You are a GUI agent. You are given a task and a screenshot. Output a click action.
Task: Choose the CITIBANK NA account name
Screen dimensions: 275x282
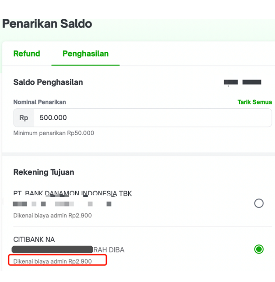(x=34, y=240)
